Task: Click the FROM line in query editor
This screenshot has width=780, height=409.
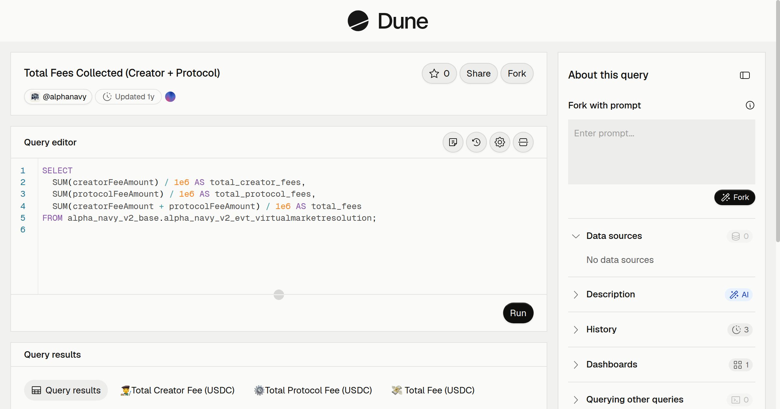Action: [x=209, y=218]
